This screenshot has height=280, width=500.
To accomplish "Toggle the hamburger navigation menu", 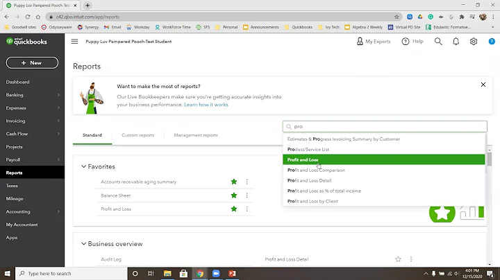I will [x=74, y=42].
